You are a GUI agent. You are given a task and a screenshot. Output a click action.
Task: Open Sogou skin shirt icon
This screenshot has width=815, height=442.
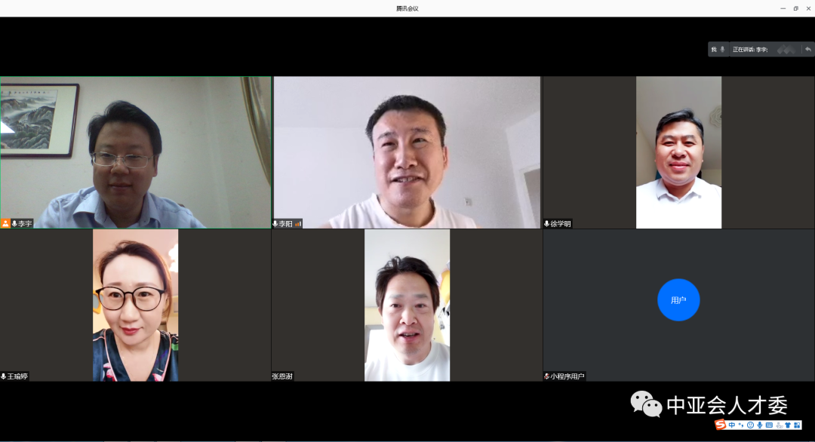pos(788,425)
